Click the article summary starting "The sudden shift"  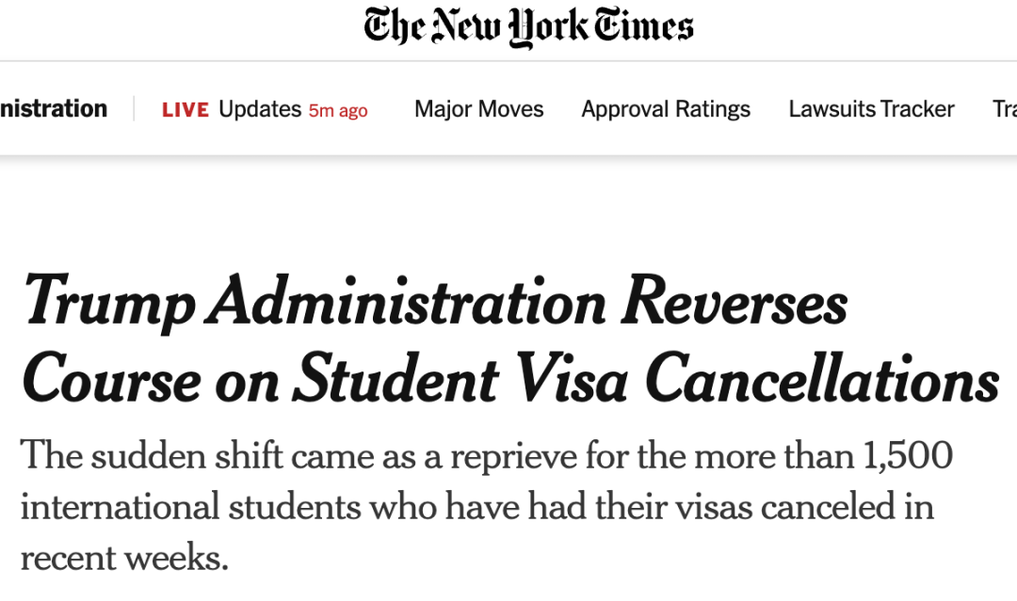click(486, 507)
